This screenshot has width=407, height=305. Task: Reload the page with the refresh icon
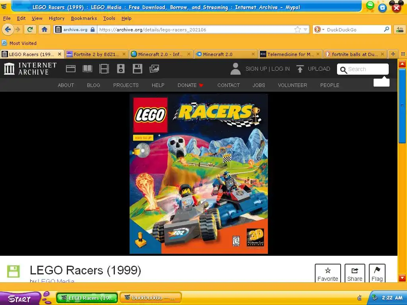(30, 29)
